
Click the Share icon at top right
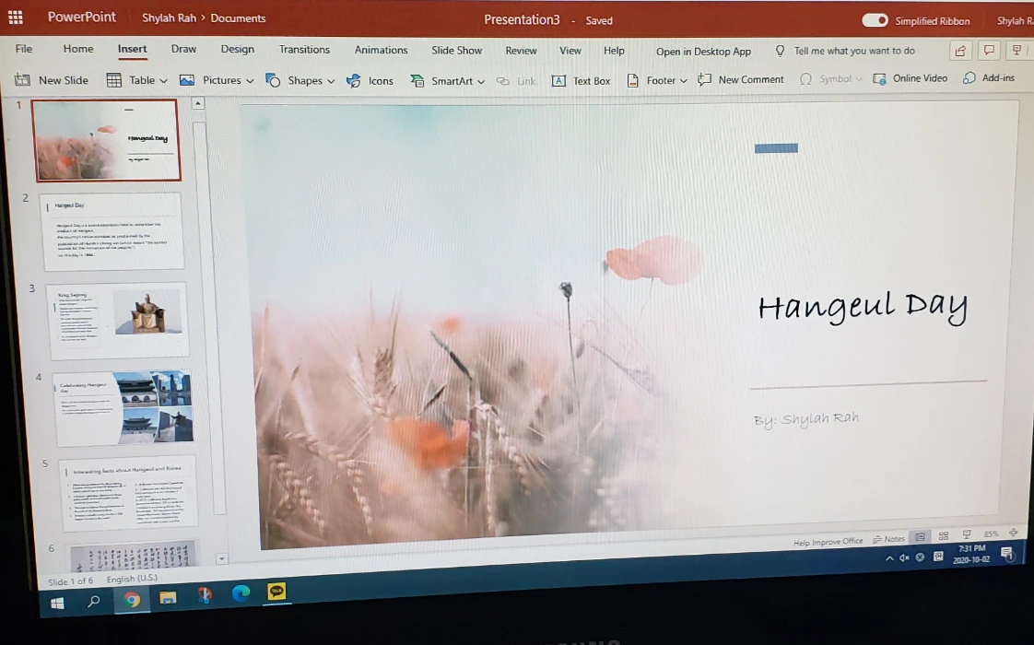(x=960, y=50)
